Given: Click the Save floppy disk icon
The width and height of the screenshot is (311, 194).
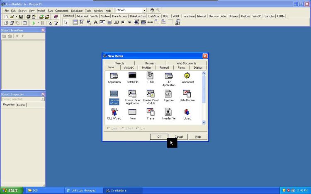Looking at the screenshot, I should point(21,17).
